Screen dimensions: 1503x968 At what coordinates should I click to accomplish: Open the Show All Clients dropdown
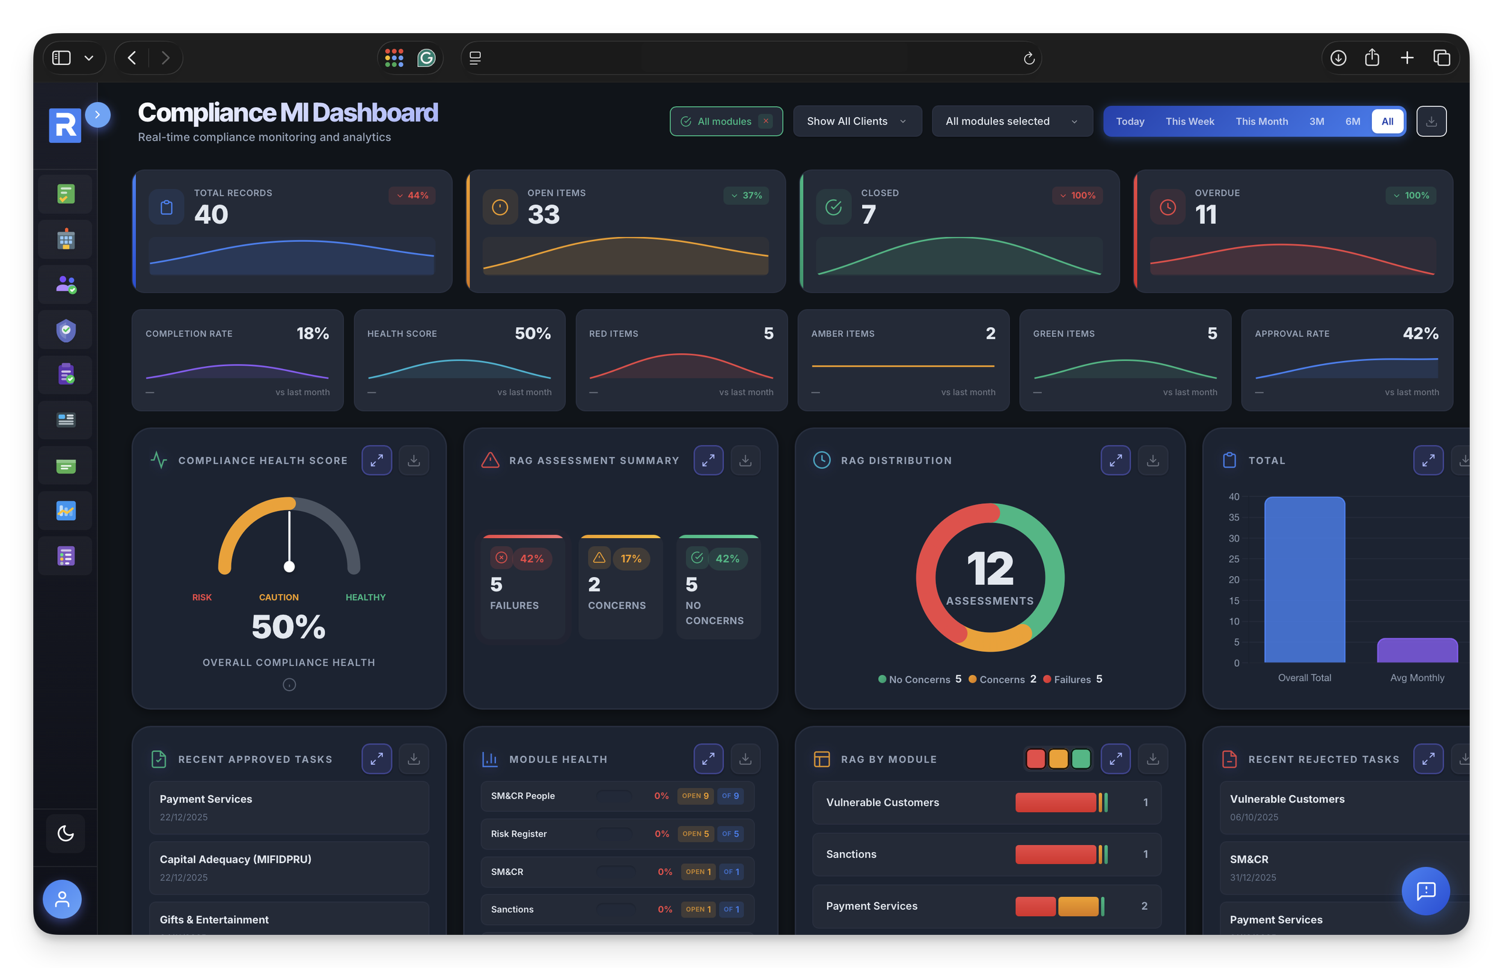[857, 121]
